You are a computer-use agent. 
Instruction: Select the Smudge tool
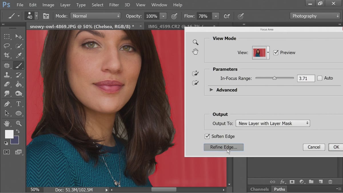pos(7,93)
